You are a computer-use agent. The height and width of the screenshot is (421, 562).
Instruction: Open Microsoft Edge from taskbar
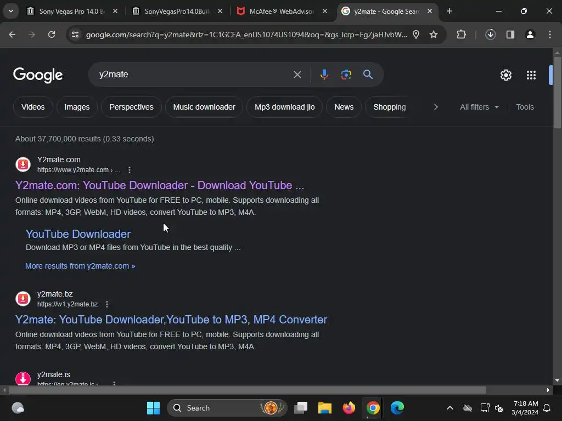pos(397,408)
